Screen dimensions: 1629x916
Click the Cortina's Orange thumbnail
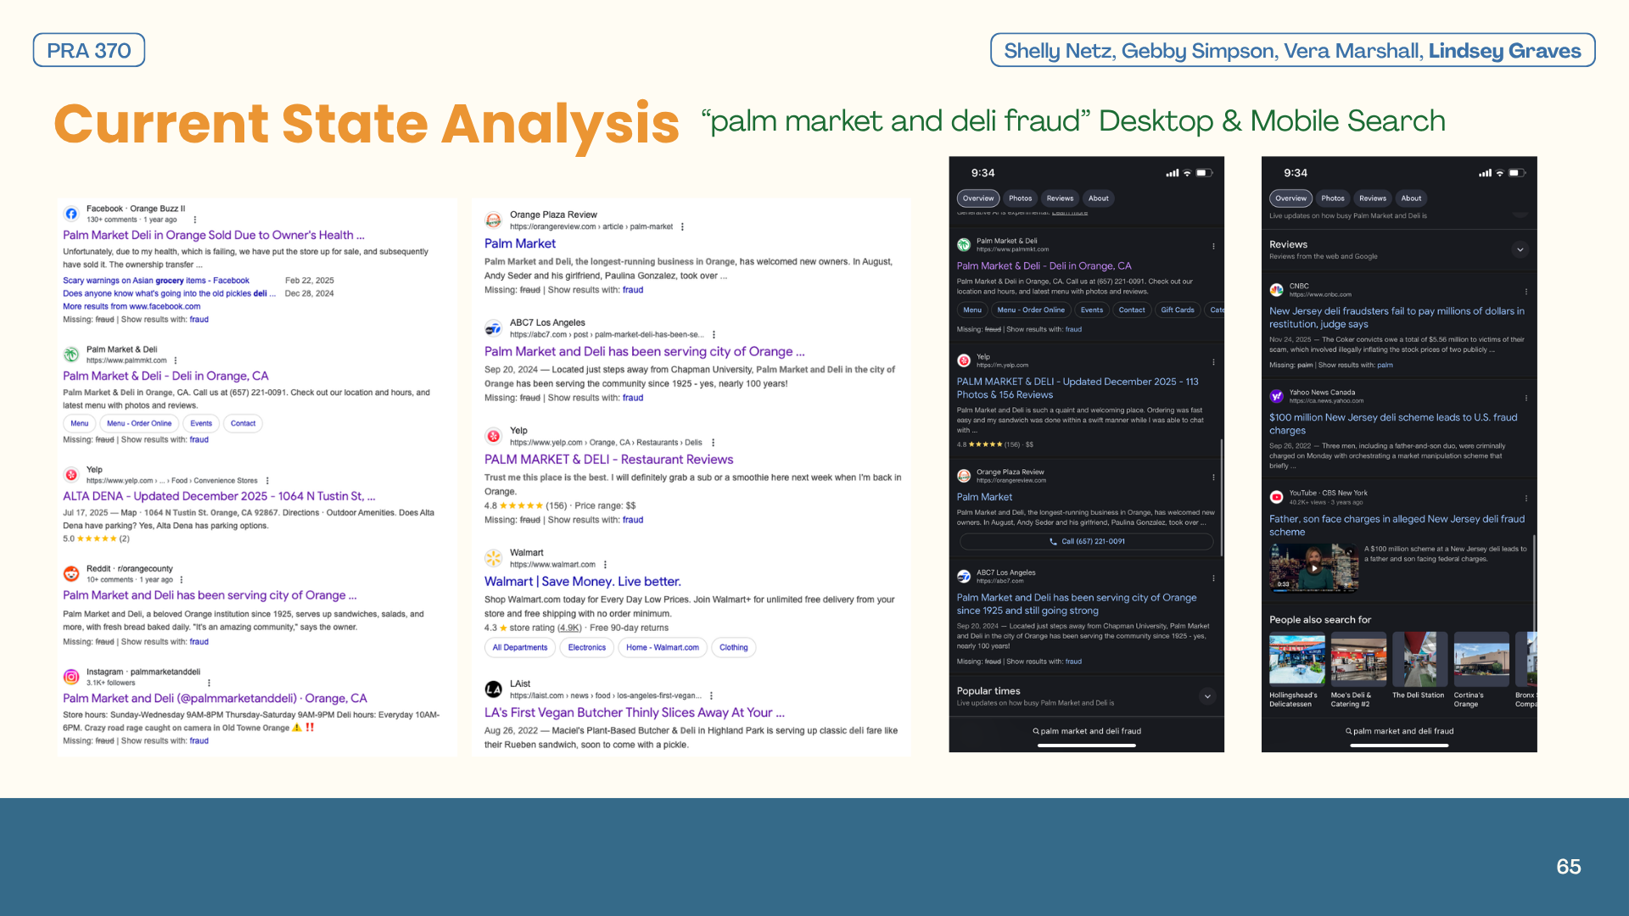point(1481,658)
